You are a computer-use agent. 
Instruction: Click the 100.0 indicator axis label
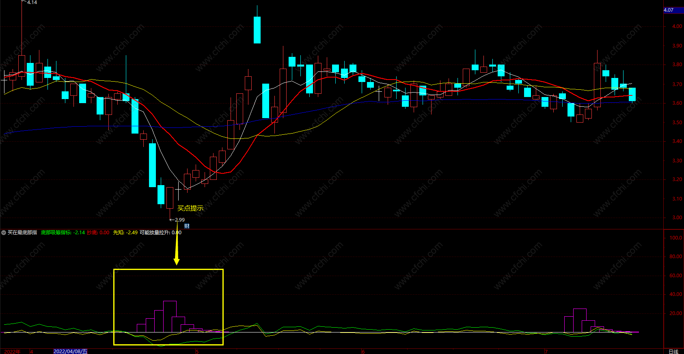[675, 238]
